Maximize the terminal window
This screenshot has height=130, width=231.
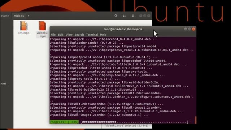click(x=189, y=29)
